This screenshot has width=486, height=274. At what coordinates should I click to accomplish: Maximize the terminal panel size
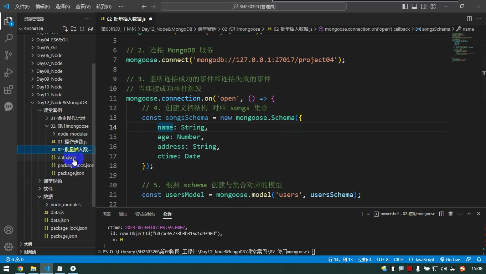point(469,214)
